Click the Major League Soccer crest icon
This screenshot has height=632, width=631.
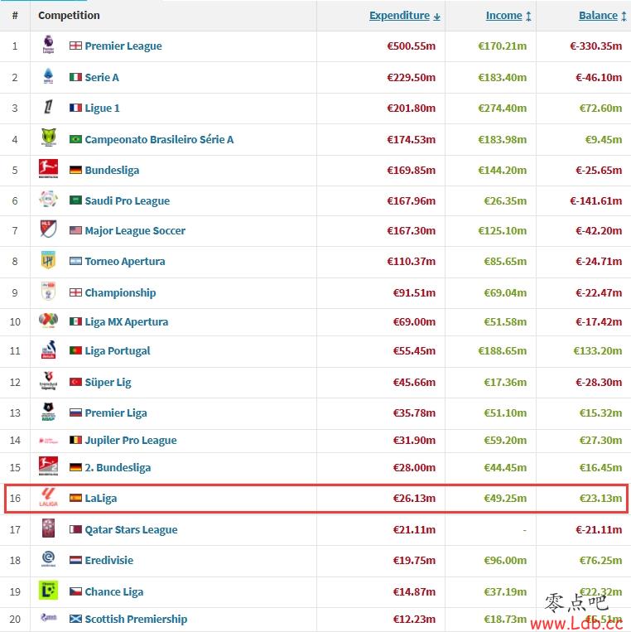[x=48, y=229]
